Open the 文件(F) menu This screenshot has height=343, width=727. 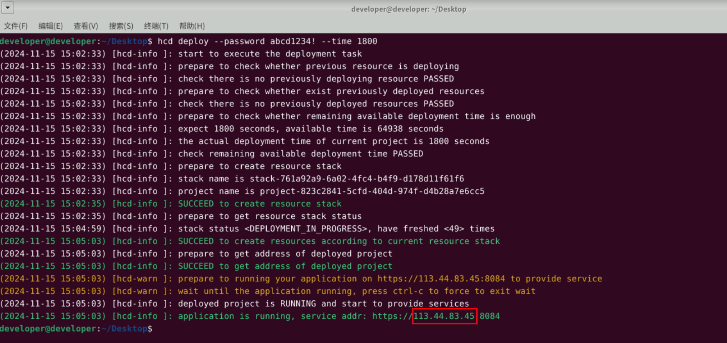pyautogui.click(x=16, y=26)
